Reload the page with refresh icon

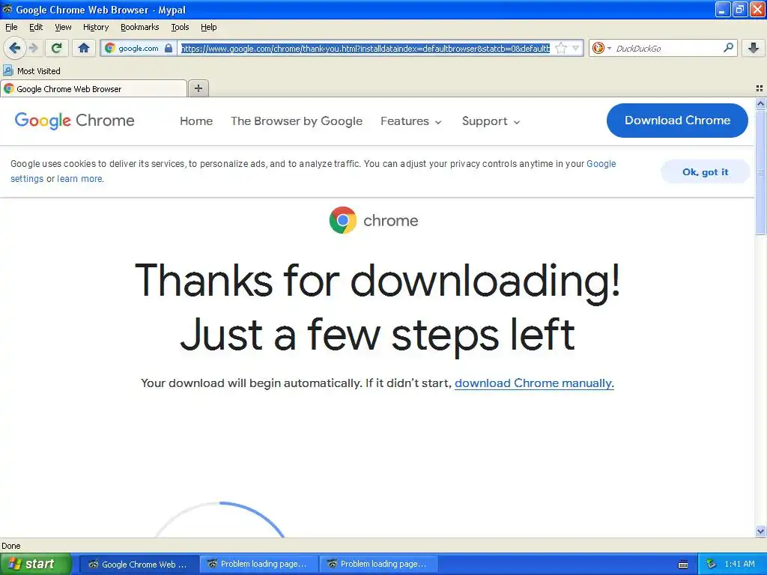57,48
